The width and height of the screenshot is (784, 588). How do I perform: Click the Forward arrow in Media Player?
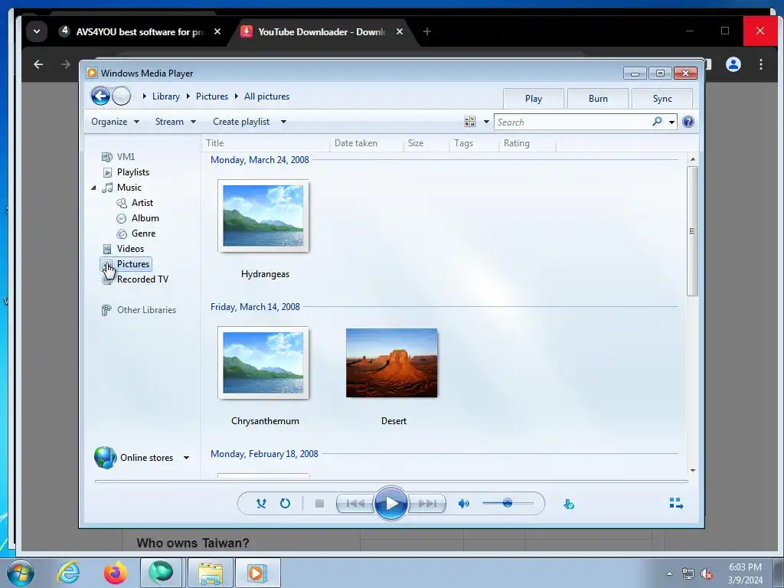(121, 96)
